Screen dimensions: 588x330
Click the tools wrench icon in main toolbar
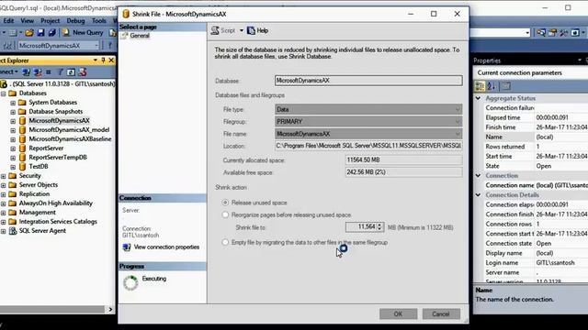click(x=563, y=33)
